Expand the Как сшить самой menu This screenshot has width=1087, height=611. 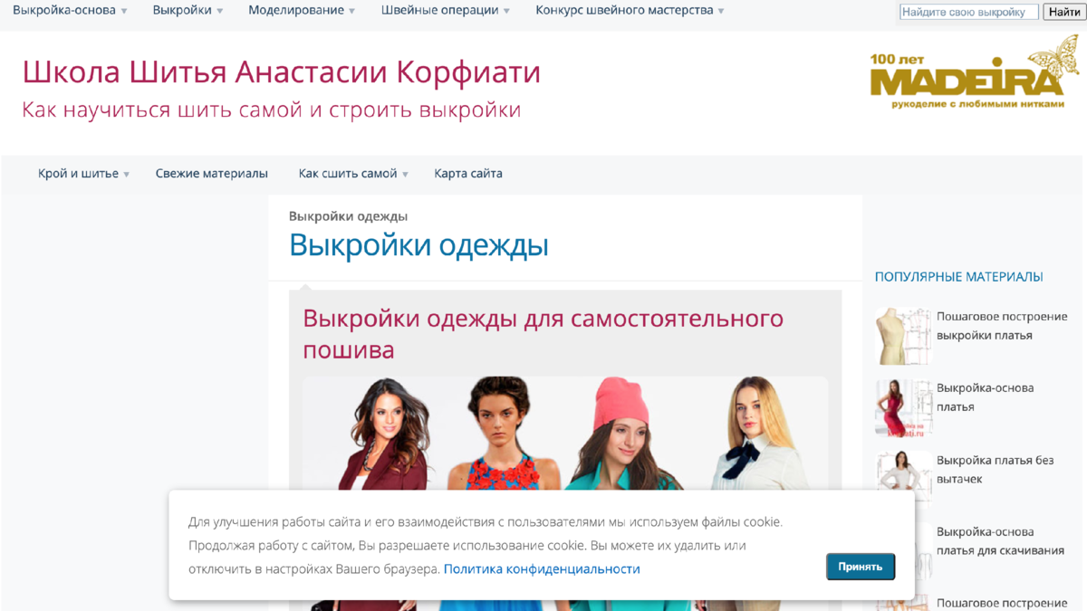click(x=348, y=173)
